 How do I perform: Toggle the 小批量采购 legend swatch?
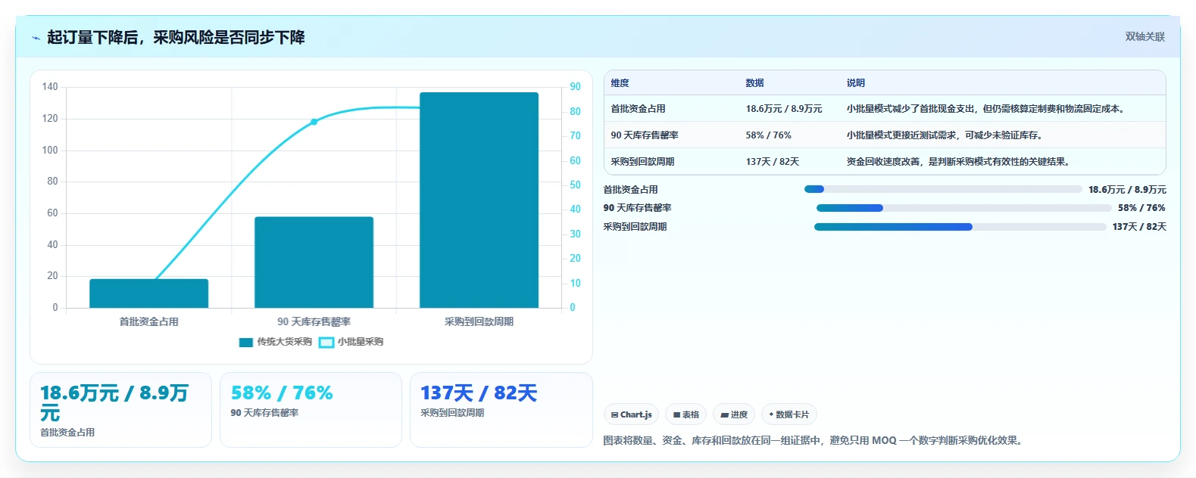pyautogui.click(x=326, y=342)
